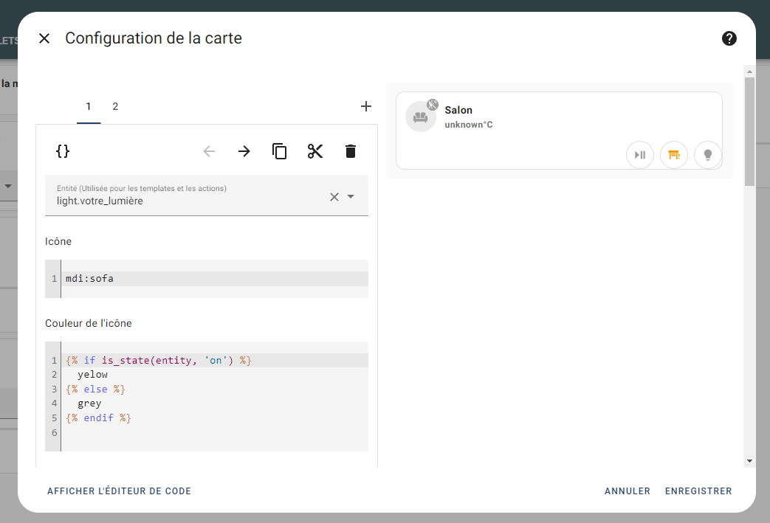The image size is (770, 523).
Task: Click the dialog scrollbar up arrow
Action: tap(749, 72)
